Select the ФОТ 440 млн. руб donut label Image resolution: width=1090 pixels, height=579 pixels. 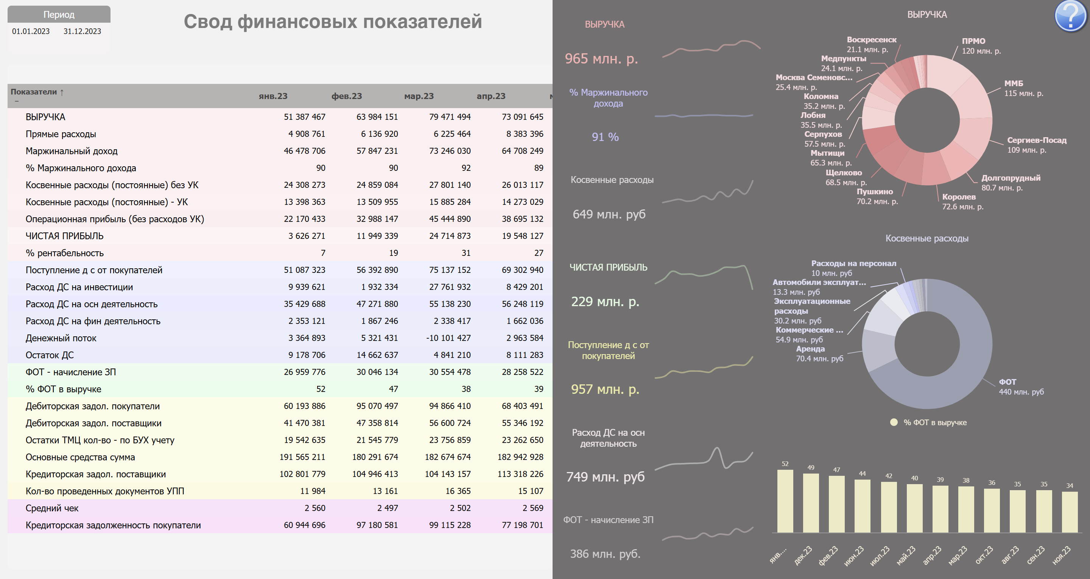(x=1021, y=387)
